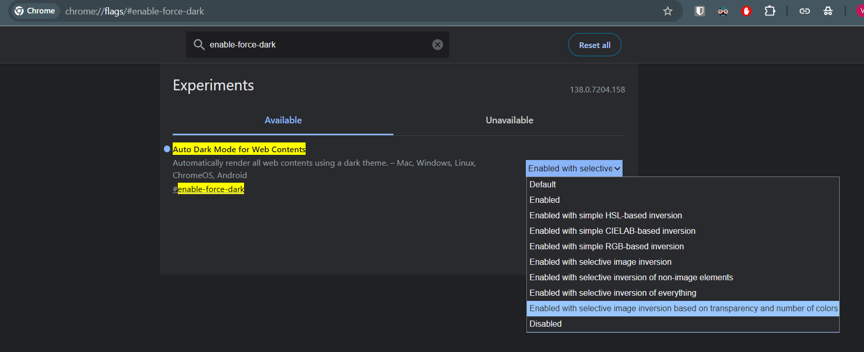Open the Extensions puzzle piece menu
Viewport: 864px width, 352px height.
click(770, 11)
